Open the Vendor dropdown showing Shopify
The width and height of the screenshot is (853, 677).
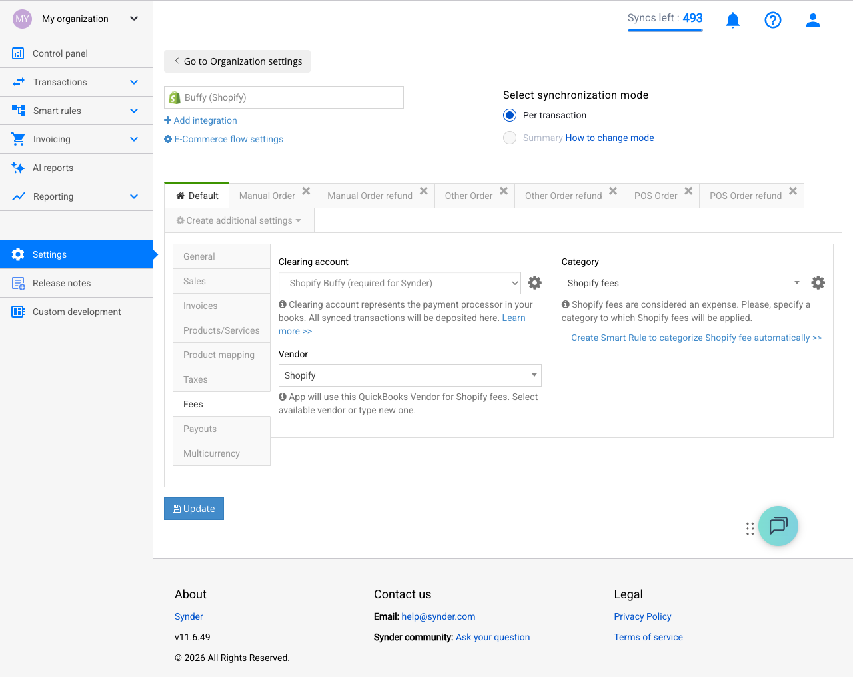(x=409, y=375)
